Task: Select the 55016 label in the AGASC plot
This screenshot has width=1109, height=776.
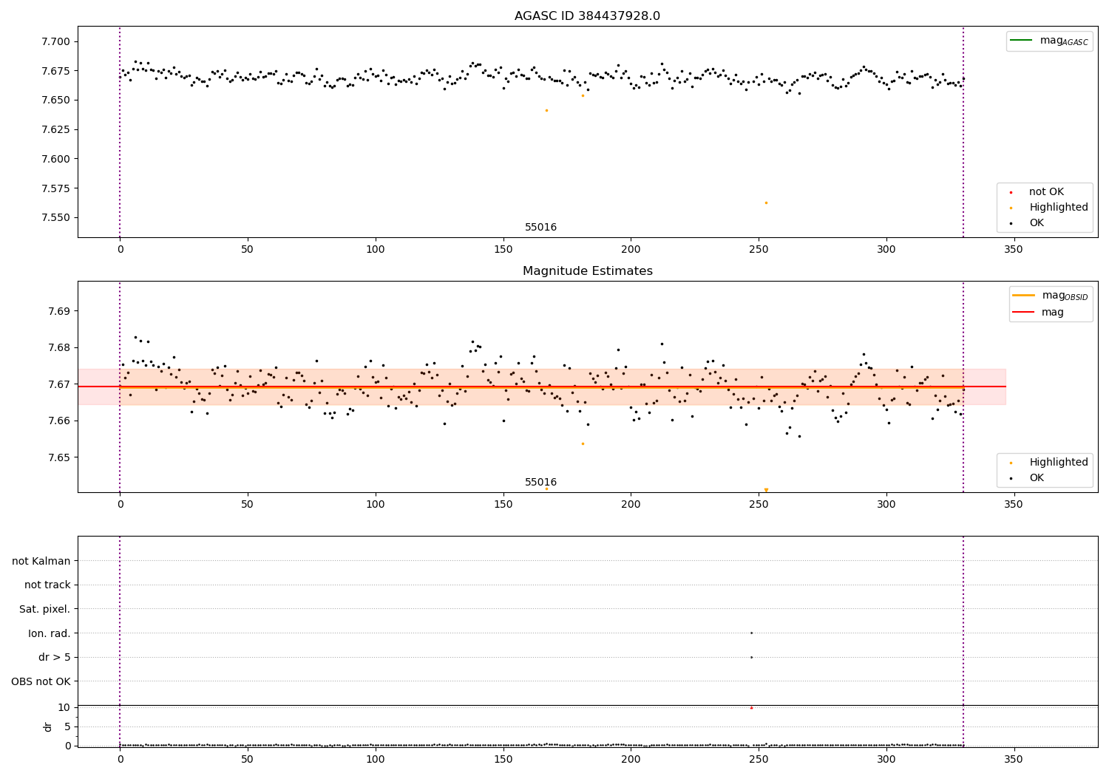Action: (x=540, y=228)
